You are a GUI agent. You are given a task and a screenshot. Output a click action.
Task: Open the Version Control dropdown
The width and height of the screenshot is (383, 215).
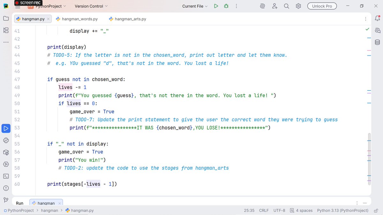click(91, 6)
